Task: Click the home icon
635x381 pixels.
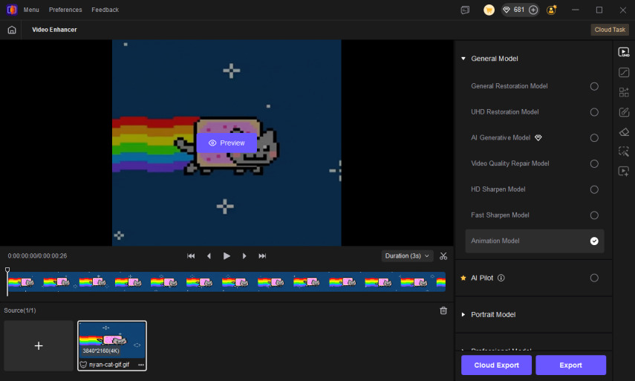Action: click(x=12, y=30)
